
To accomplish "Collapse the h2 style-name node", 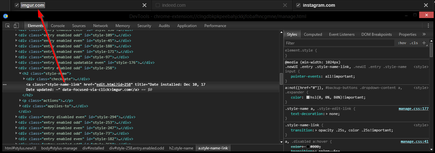I will click(x=20, y=73).
